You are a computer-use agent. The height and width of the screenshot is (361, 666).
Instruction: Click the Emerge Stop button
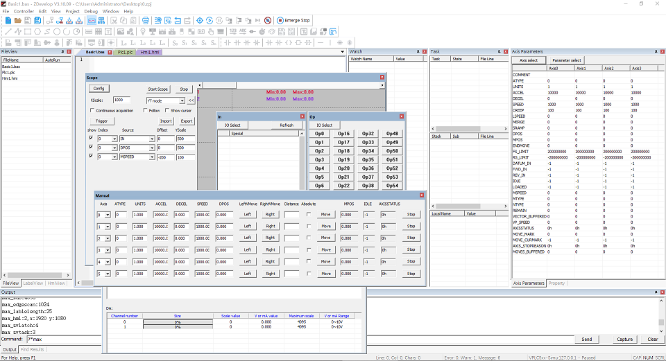point(293,20)
